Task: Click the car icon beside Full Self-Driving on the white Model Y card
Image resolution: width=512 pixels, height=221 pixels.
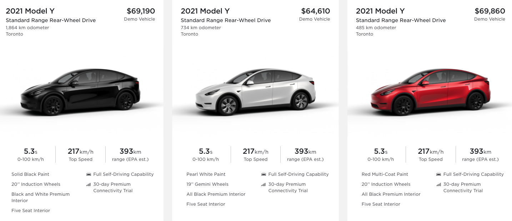Action: point(263,174)
